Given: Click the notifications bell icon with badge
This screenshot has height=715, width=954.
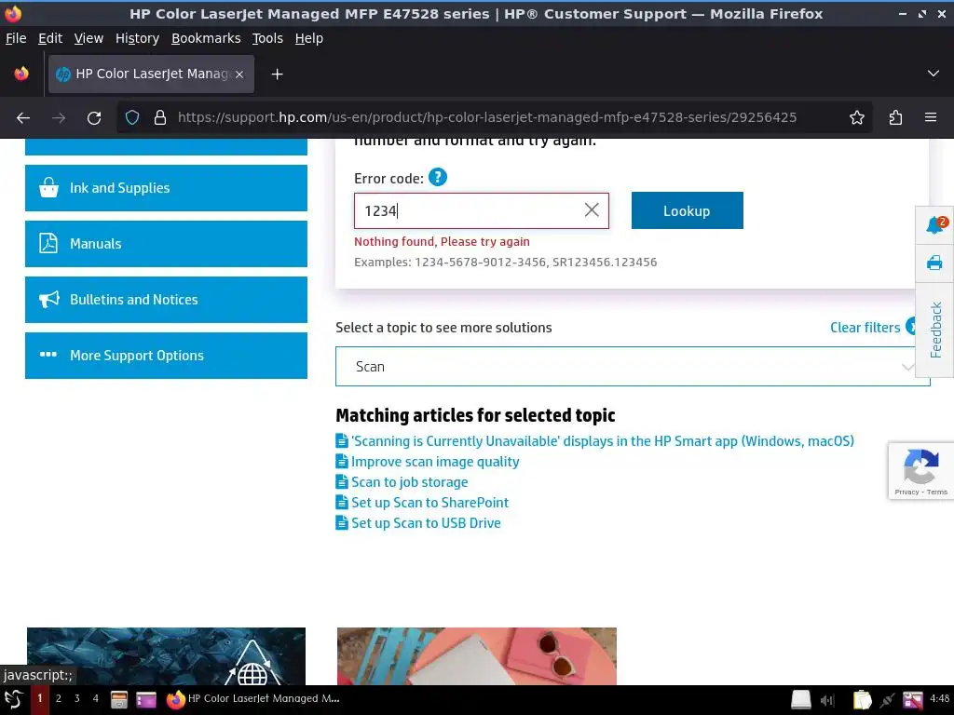Looking at the screenshot, I should (935, 225).
